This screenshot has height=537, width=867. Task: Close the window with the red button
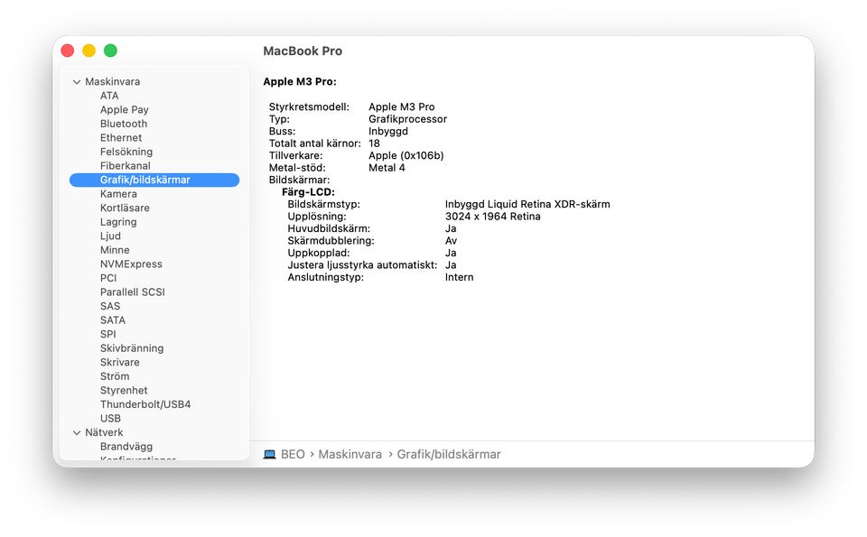pyautogui.click(x=68, y=51)
